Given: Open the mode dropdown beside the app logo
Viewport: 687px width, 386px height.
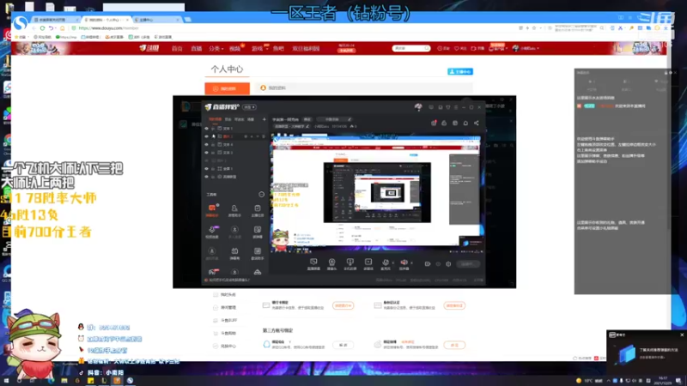Looking at the screenshot, I should tap(250, 107).
